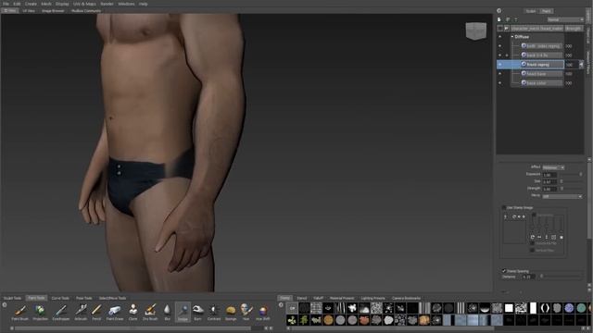Toggle visibility of the first layer under Diffuse
This screenshot has width=593, height=333.
point(500,46)
